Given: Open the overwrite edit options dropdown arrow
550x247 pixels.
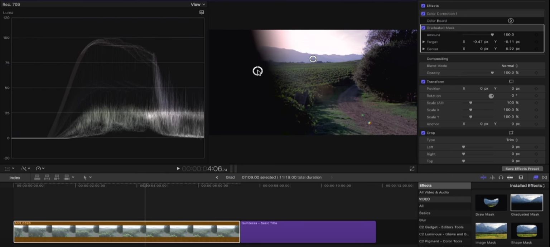Looking at the screenshot, I should click(x=73, y=177).
